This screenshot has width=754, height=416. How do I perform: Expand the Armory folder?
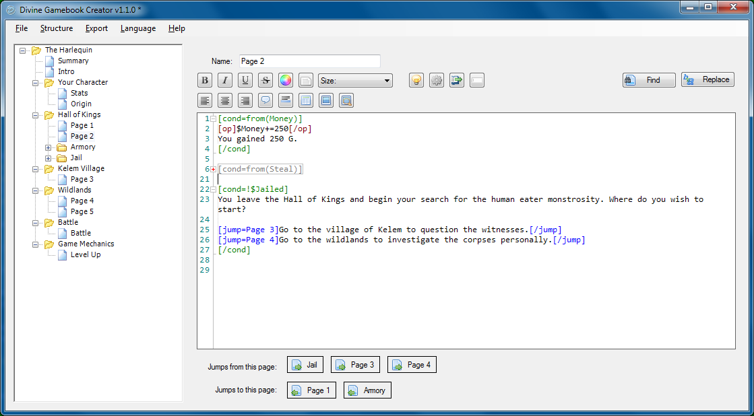[48, 147]
